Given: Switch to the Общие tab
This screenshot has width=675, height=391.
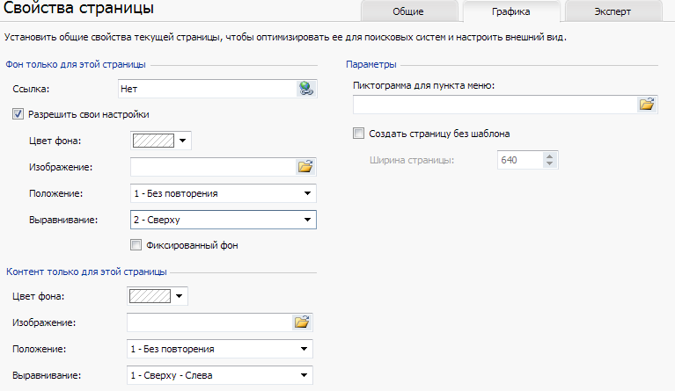Looking at the screenshot, I should click(408, 11).
